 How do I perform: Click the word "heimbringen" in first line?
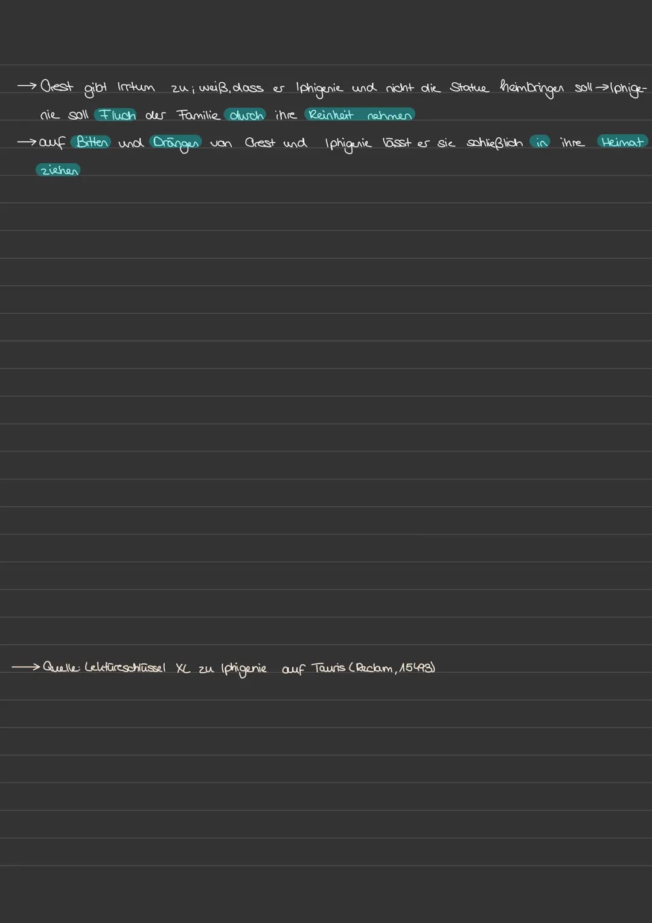[532, 88]
